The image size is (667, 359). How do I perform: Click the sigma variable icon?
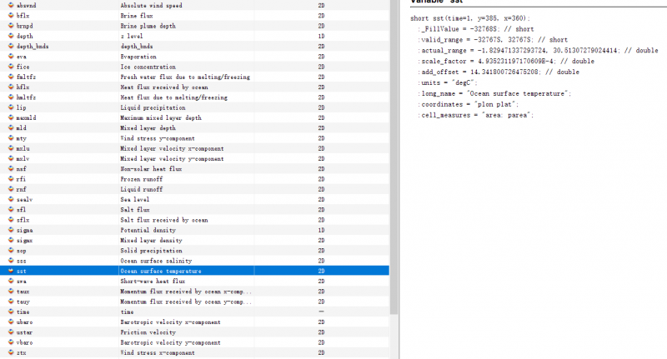(x=10, y=230)
